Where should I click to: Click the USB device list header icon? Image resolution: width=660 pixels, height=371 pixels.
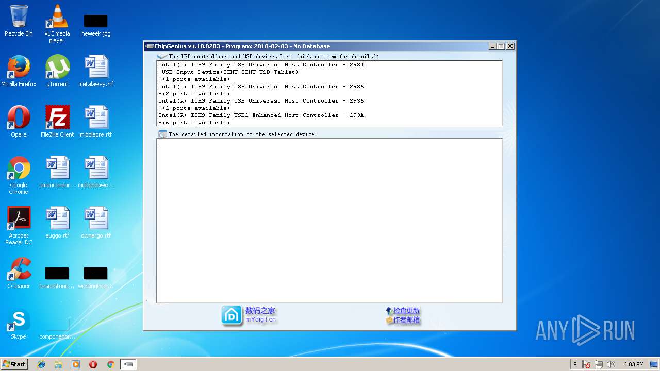(x=162, y=56)
